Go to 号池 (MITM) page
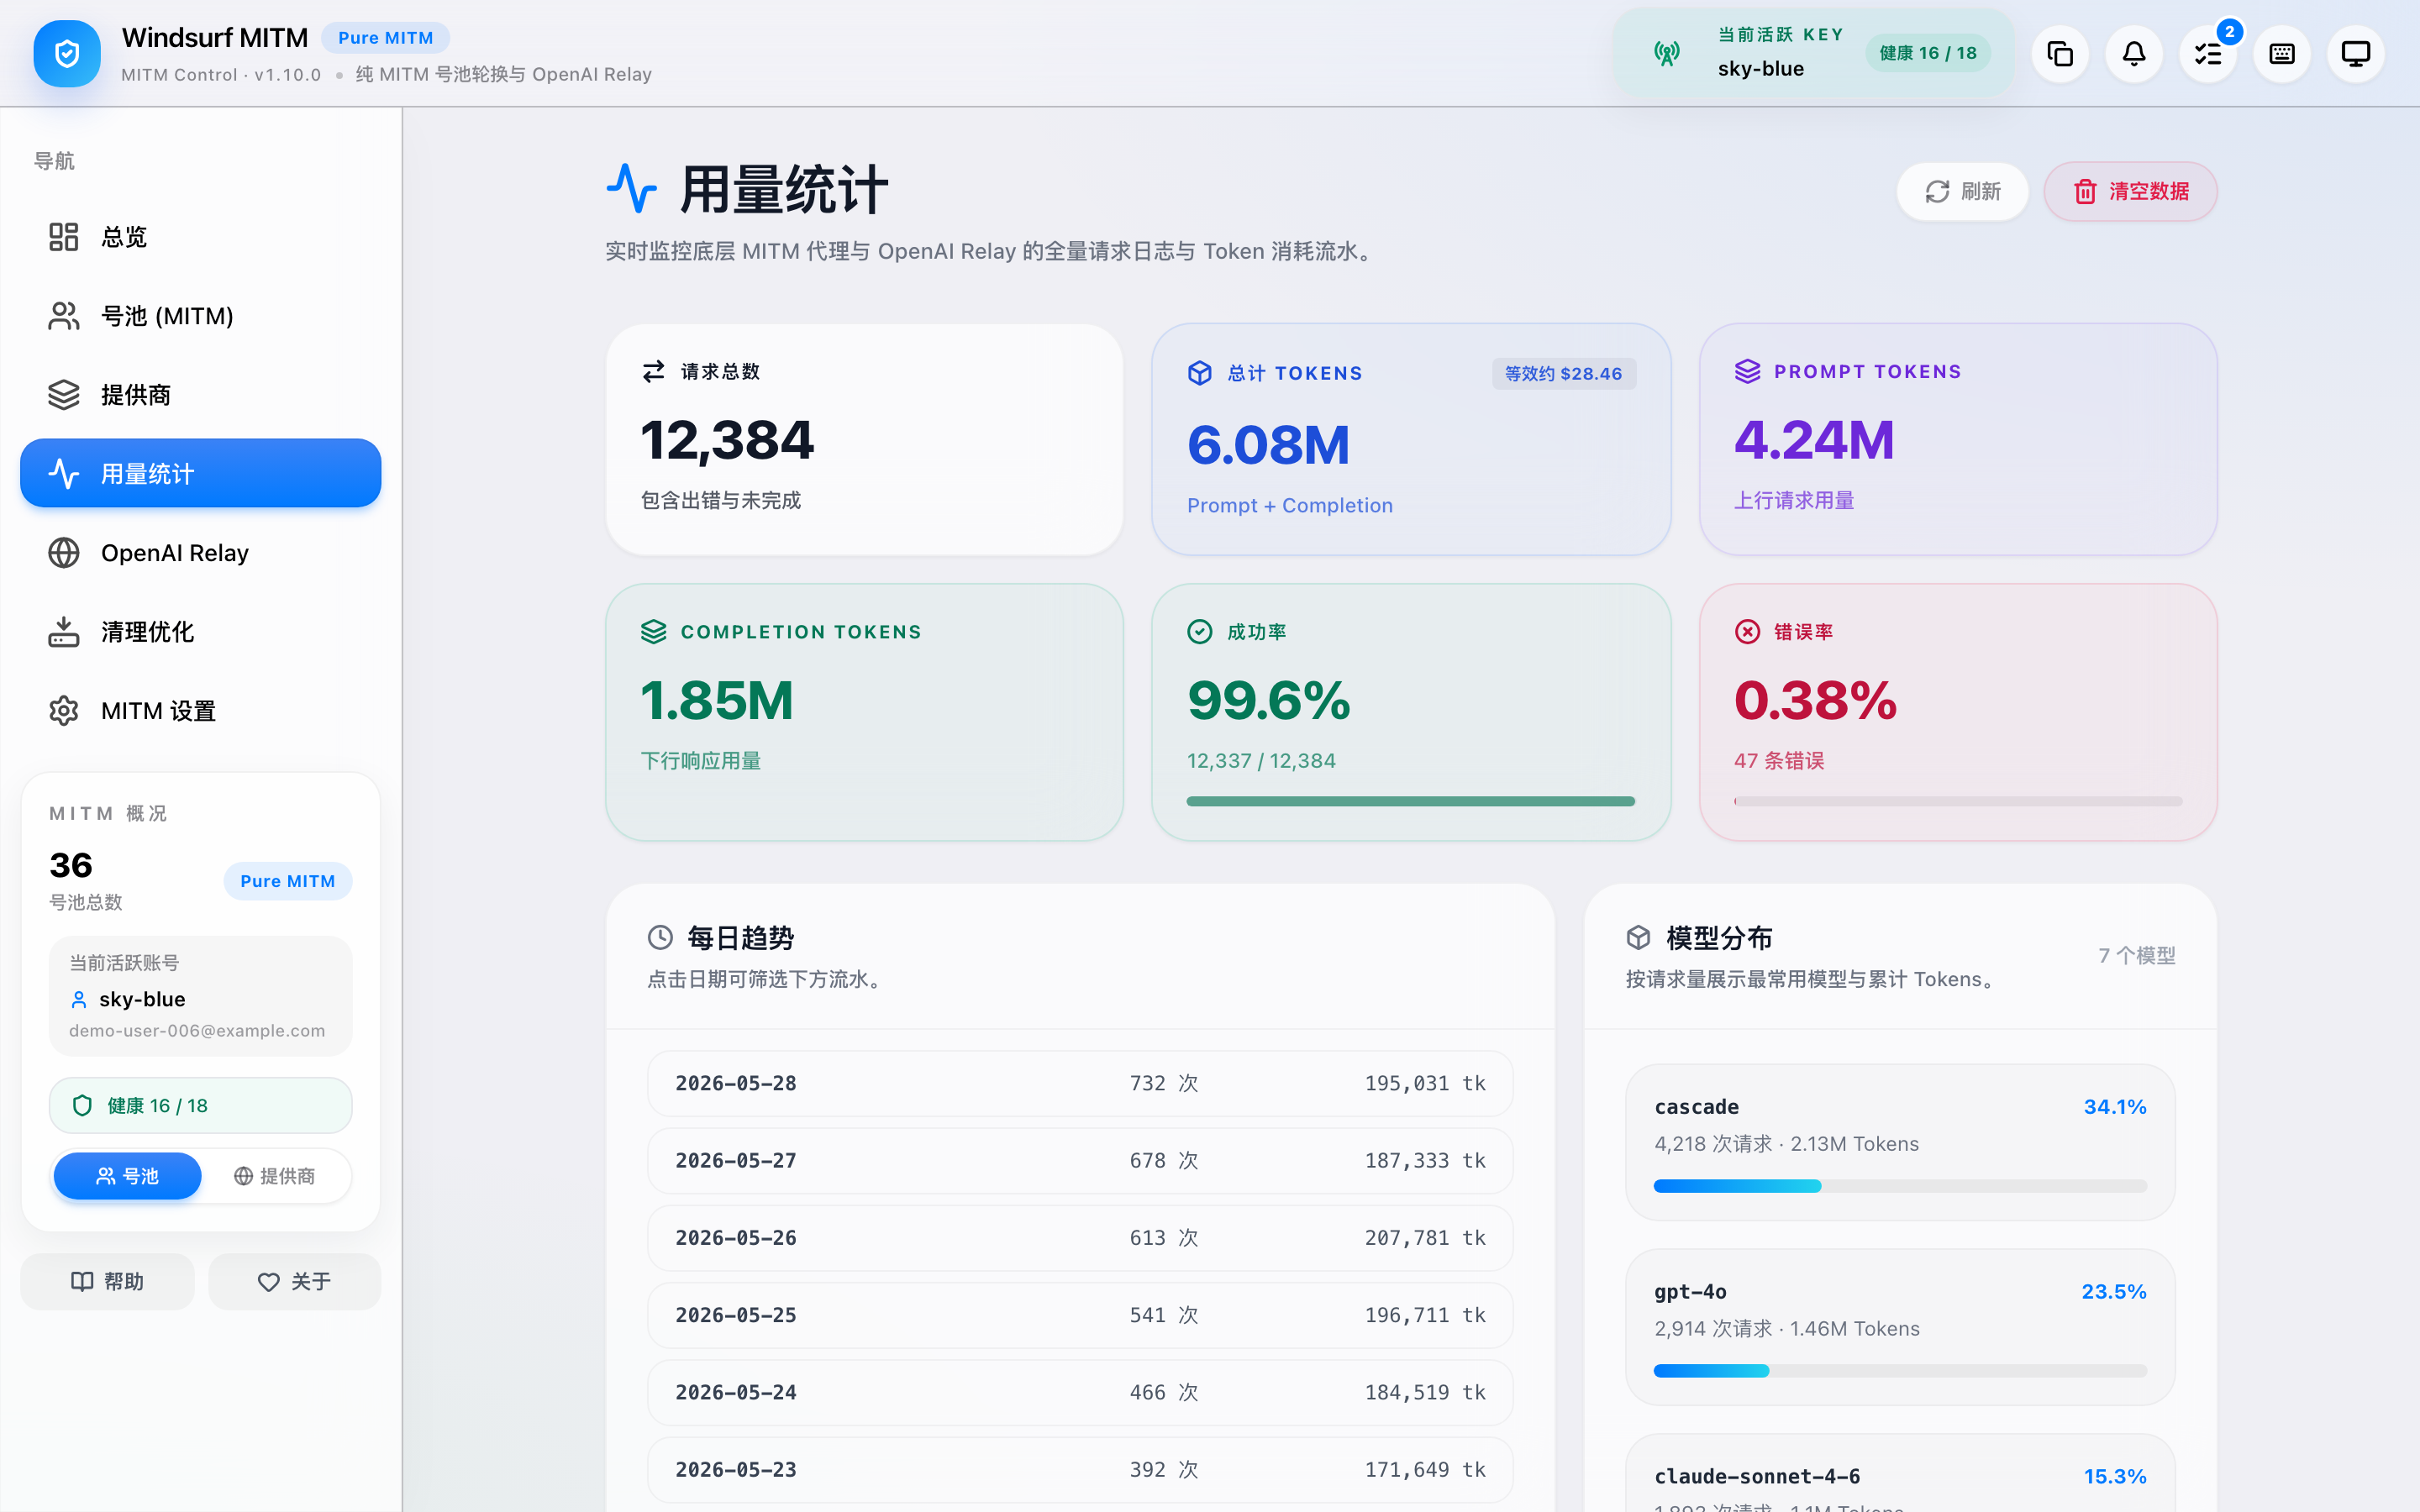The image size is (2420, 1512). 200,316
